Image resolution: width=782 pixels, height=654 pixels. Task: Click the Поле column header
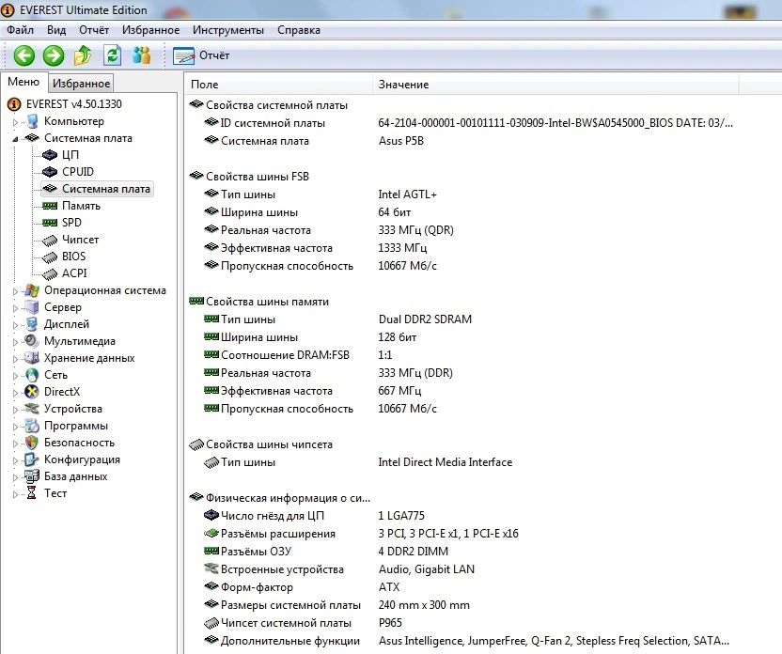pyautogui.click(x=278, y=85)
